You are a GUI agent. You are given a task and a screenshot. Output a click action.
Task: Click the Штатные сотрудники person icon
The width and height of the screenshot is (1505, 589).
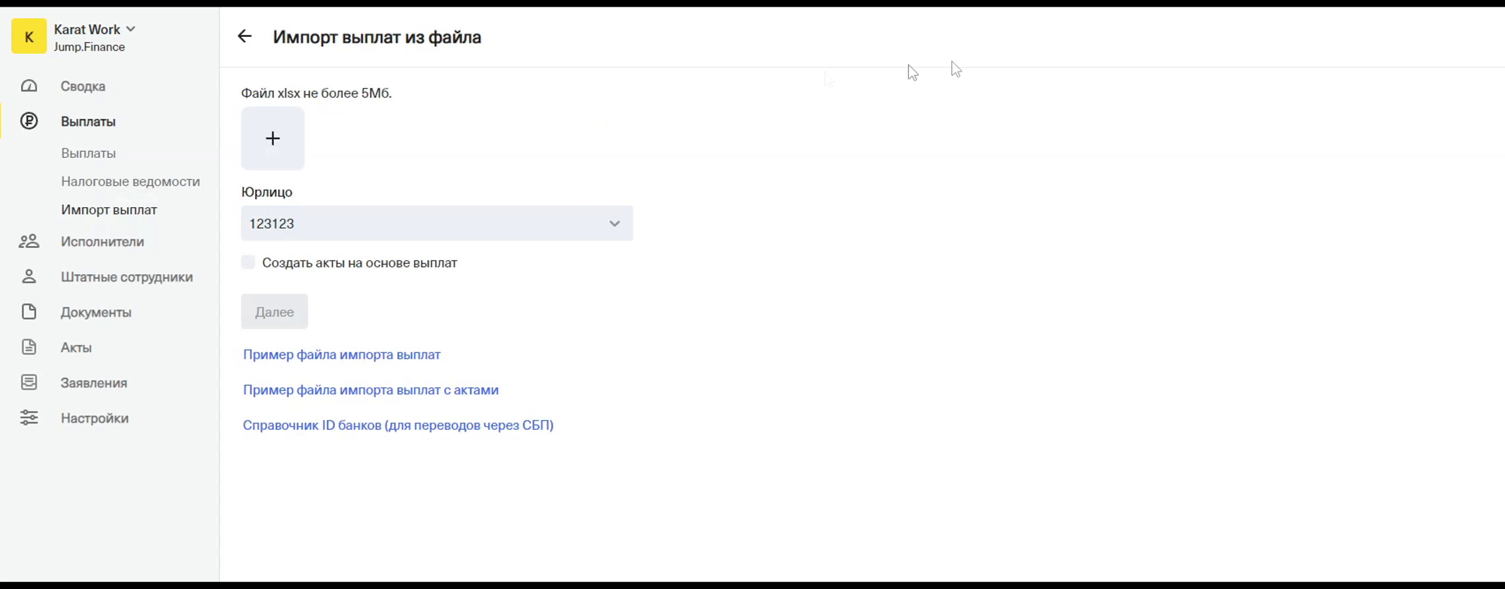coord(29,277)
